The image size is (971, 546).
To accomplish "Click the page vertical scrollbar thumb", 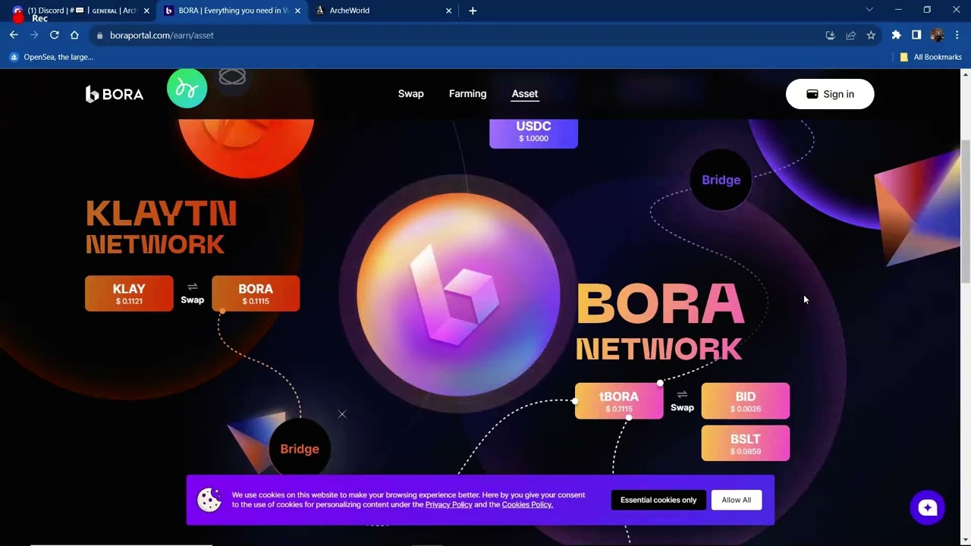I will (966, 212).
